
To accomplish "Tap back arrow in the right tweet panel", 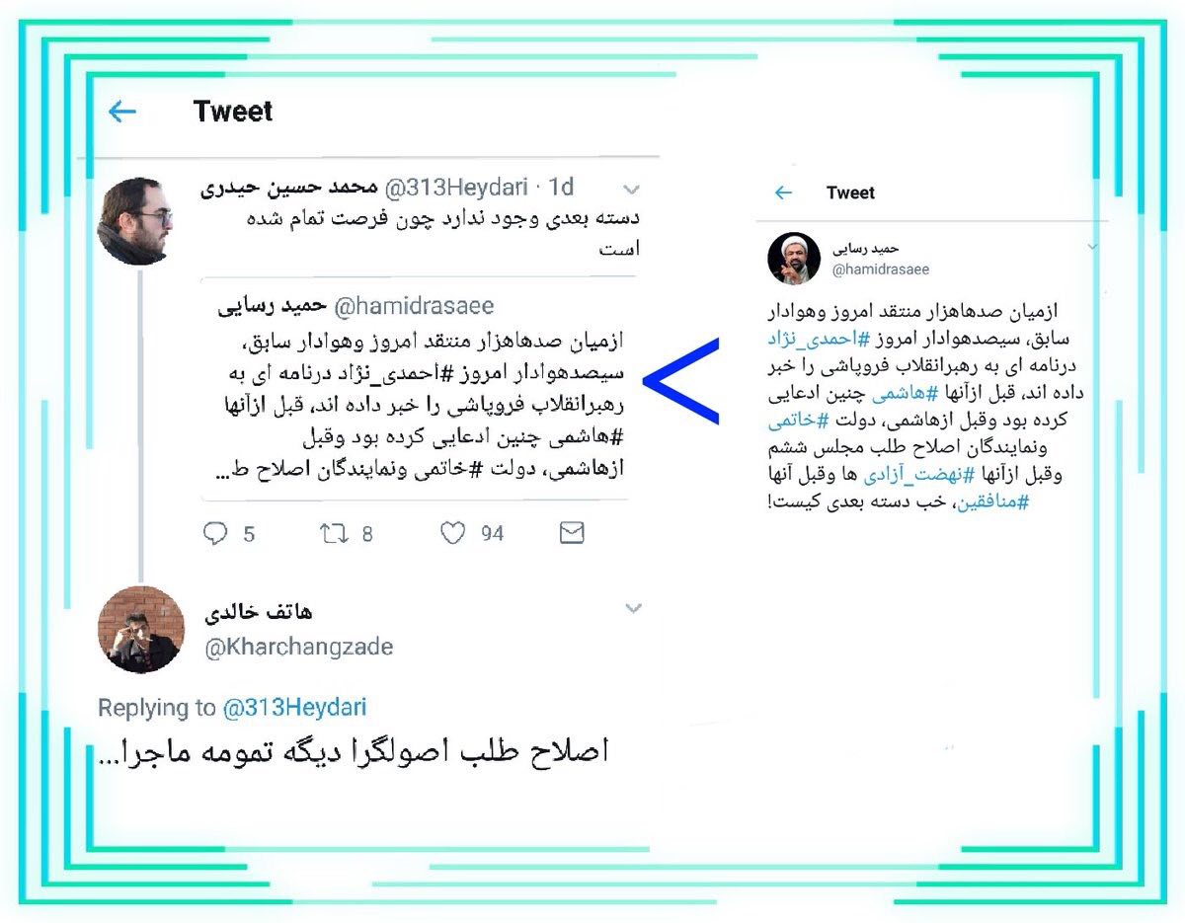I will (783, 192).
